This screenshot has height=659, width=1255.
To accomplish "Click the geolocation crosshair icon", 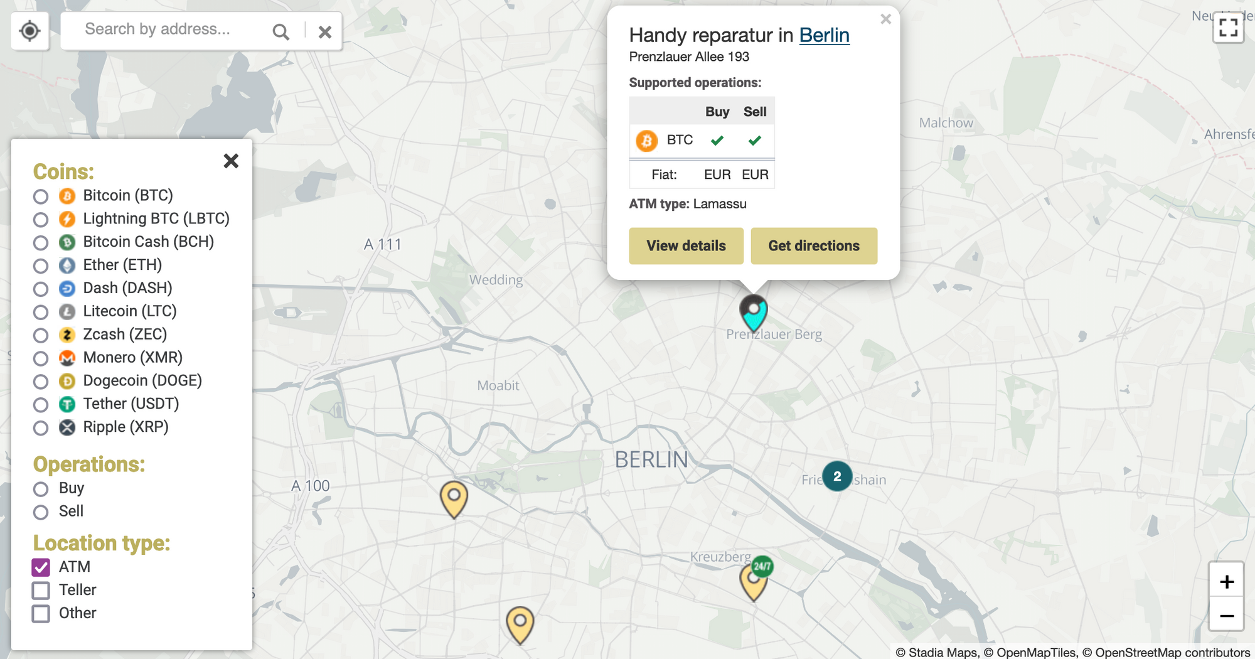I will coord(29,30).
